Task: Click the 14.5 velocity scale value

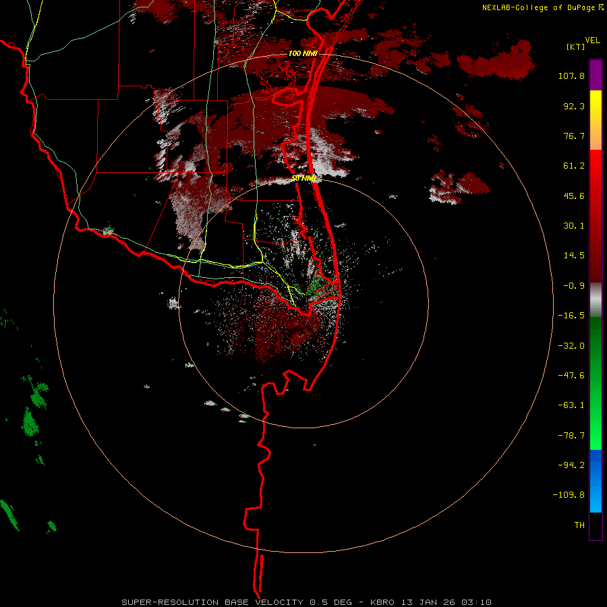Action: point(574,256)
